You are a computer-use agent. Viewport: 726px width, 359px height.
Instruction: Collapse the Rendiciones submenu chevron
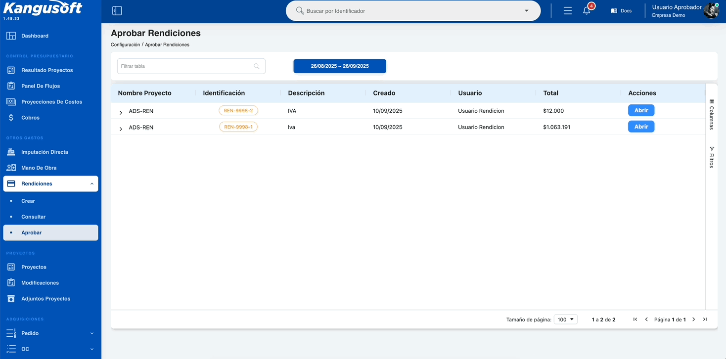[92, 184]
